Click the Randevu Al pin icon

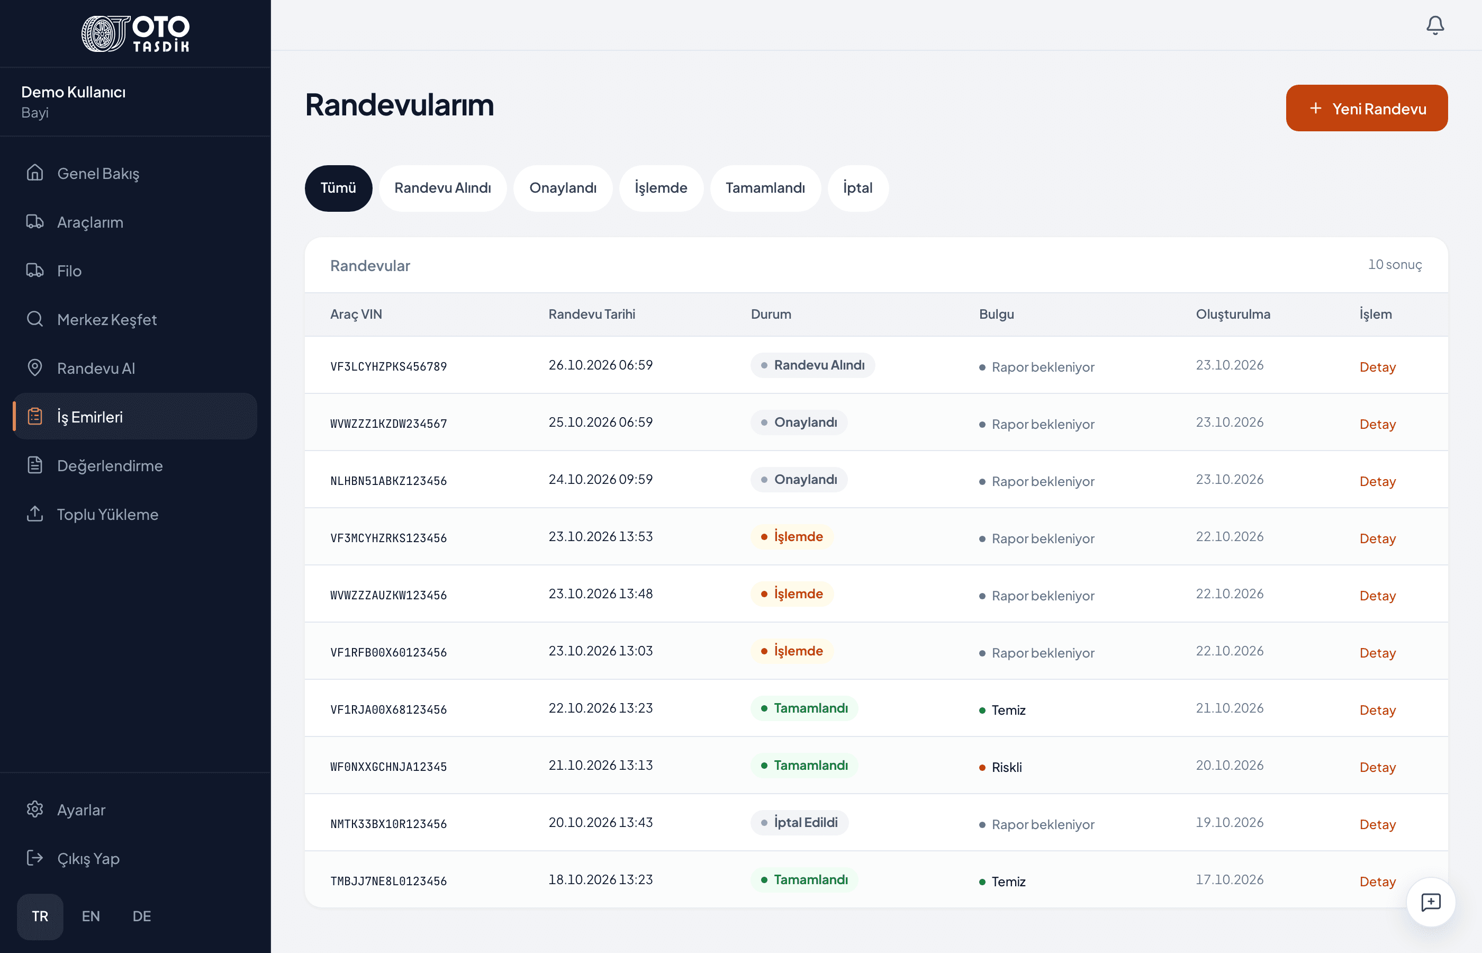[35, 367]
